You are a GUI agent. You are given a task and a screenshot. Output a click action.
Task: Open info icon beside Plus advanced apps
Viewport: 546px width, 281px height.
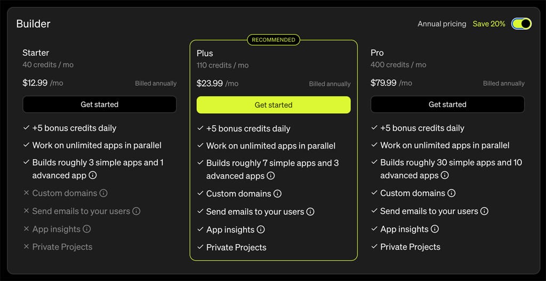(271, 176)
